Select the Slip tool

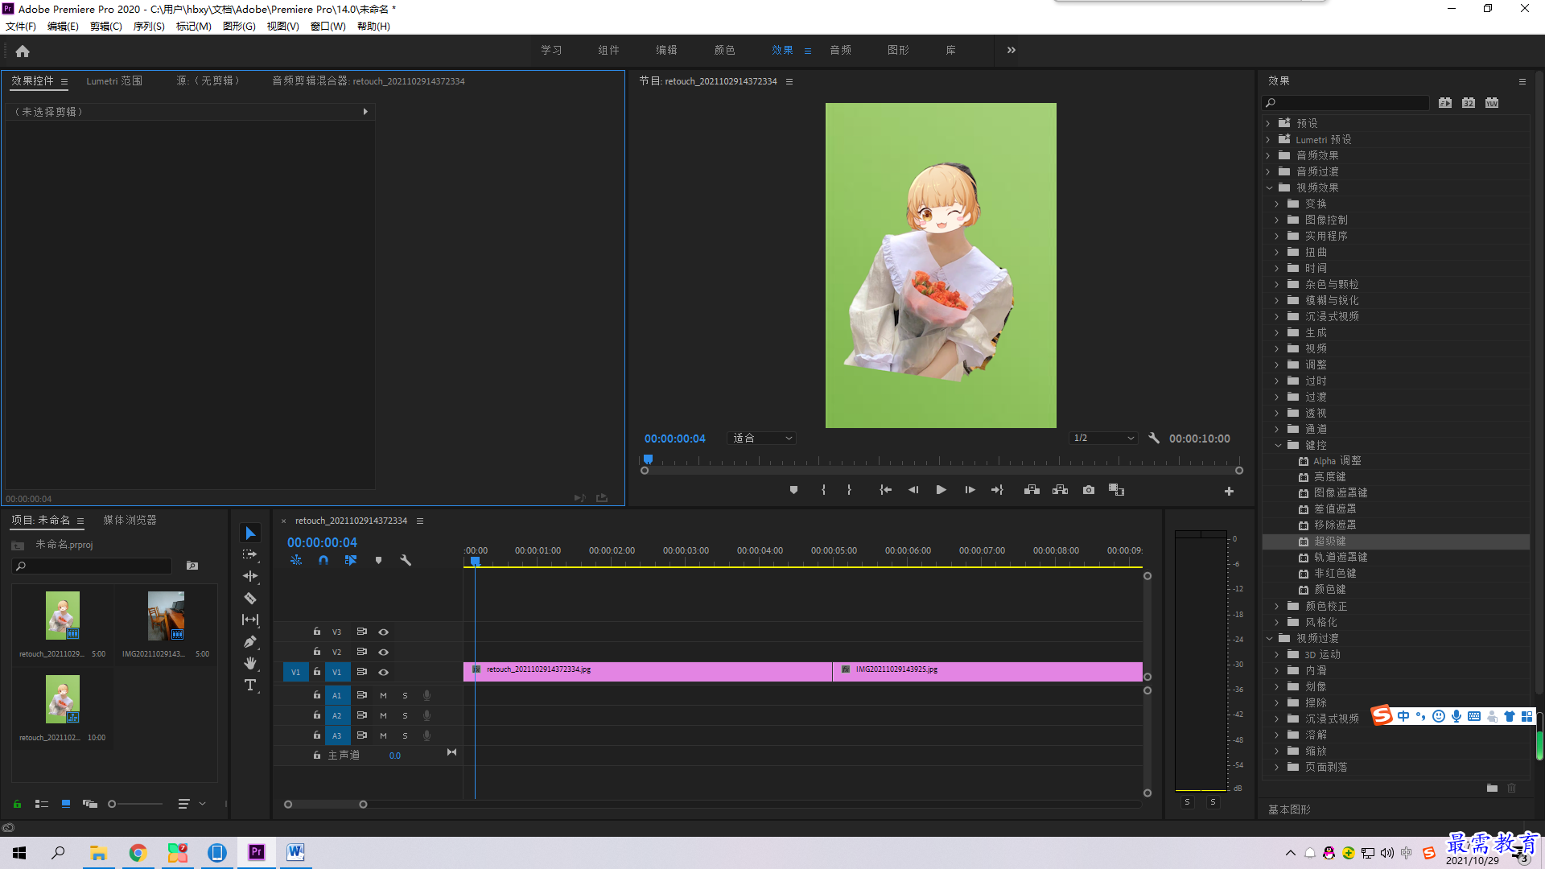click(x=250, y=620)
